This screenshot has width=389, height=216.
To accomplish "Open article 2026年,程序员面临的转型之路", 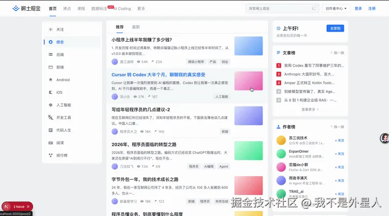I will pyautogui.click(x=143, y=144).
